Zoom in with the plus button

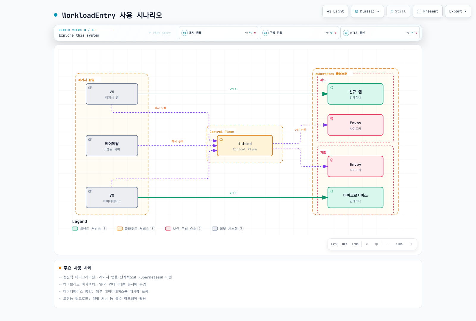(411, 244)
